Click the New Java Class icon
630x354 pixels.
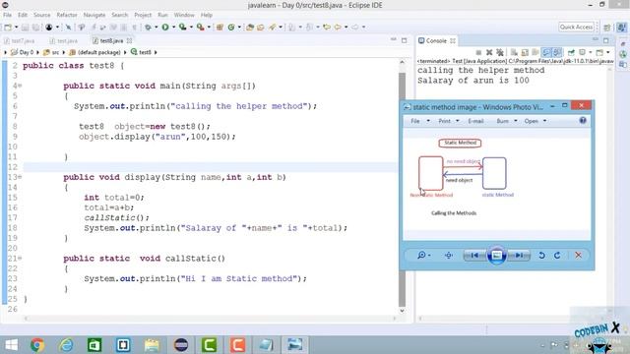[x=231, y=27]
